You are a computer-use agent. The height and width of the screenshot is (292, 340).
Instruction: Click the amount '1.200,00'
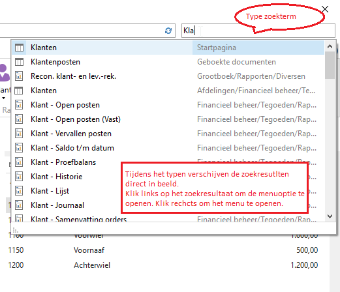304,265
